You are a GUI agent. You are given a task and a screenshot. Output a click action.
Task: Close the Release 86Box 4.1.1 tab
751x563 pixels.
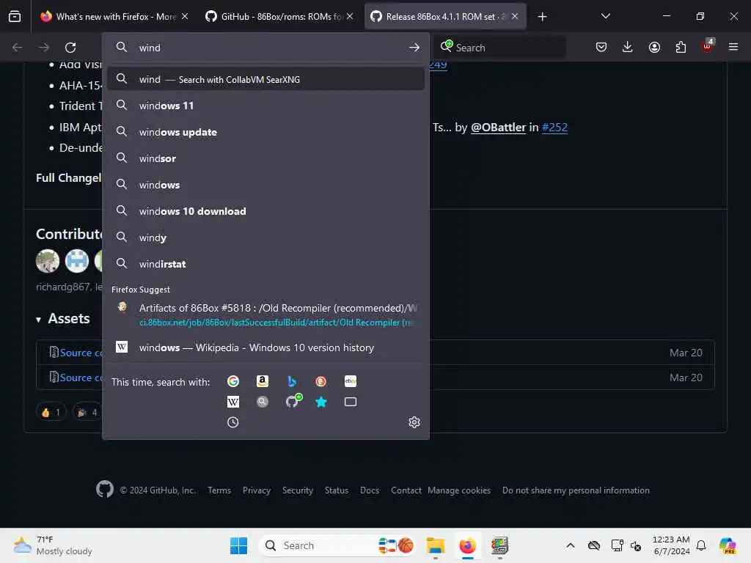(x=515, y=16)
